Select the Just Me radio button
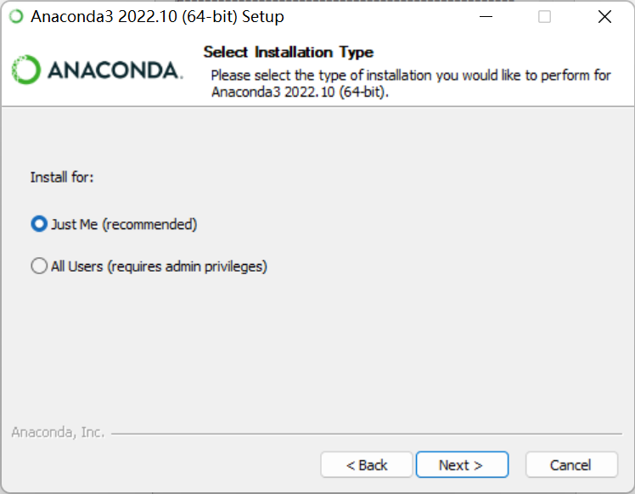The image size is (635, 494). [x=39, y=224]
